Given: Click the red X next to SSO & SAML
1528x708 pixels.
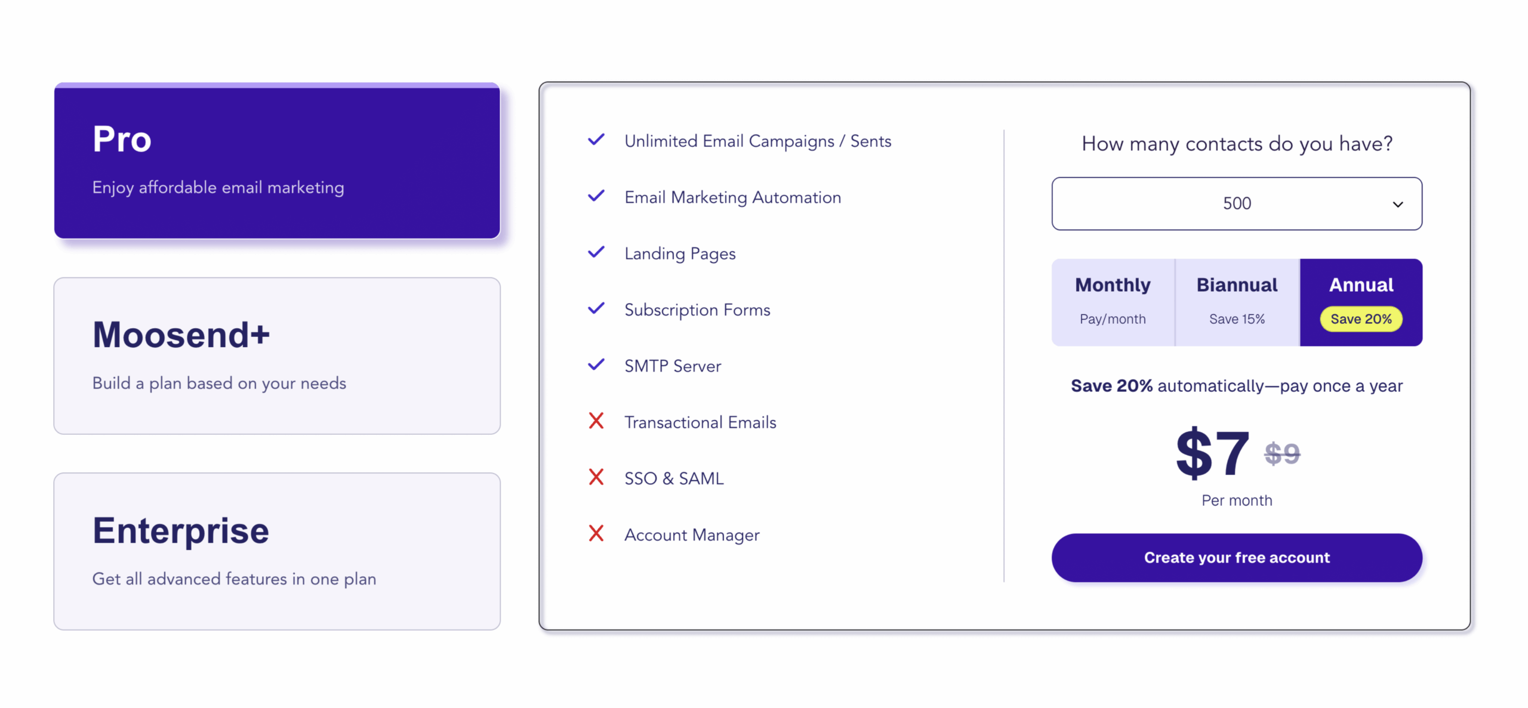Looking at the screenshot, I should click(x=596, y=477).
